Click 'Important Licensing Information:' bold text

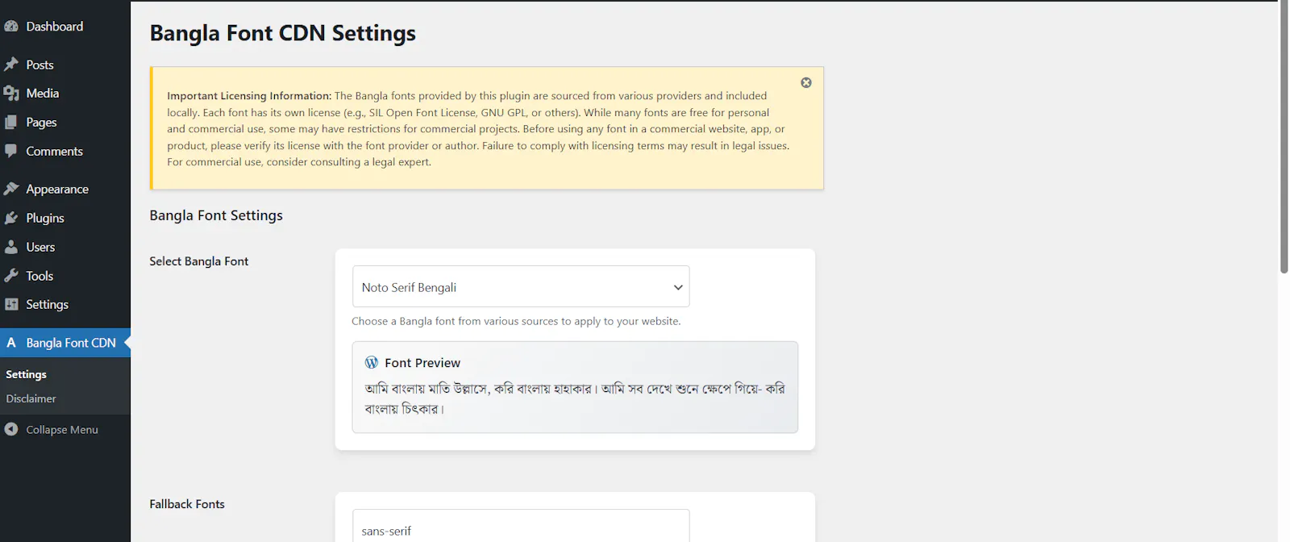click(249, 96)
